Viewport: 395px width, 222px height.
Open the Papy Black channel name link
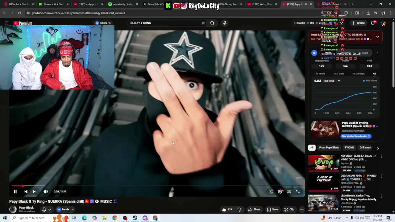tap(26, 208)
